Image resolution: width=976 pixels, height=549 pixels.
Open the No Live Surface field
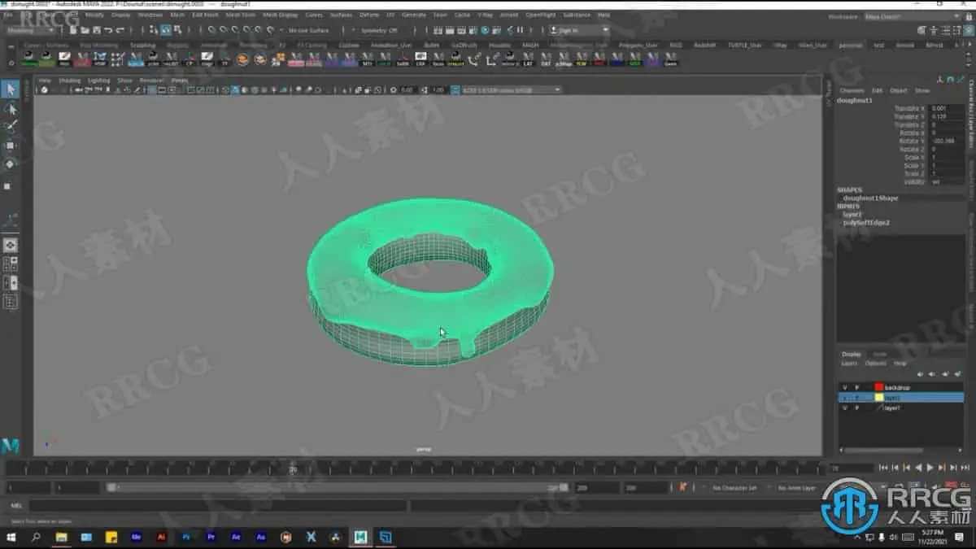click(311, 30)
